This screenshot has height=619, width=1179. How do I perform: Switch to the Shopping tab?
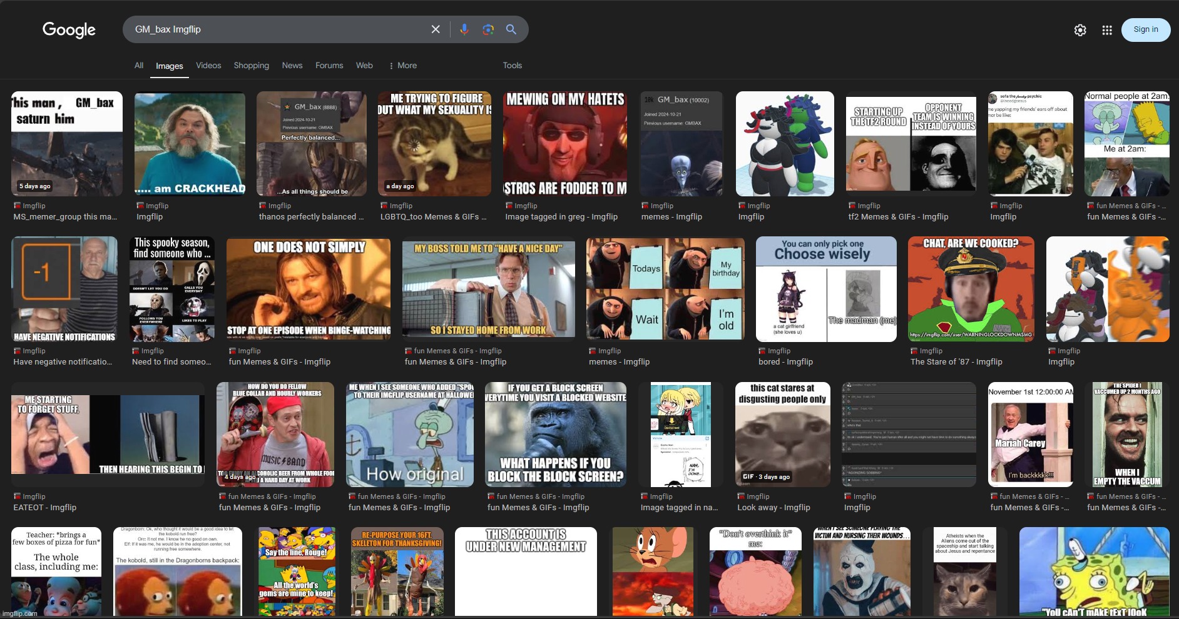pyautogui.click(x=251, y=66)
